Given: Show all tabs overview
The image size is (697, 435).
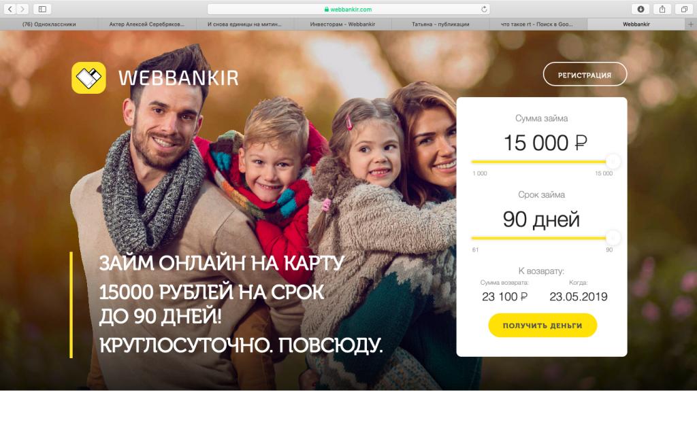Looking at the screenshot, I should pos(684,9).
